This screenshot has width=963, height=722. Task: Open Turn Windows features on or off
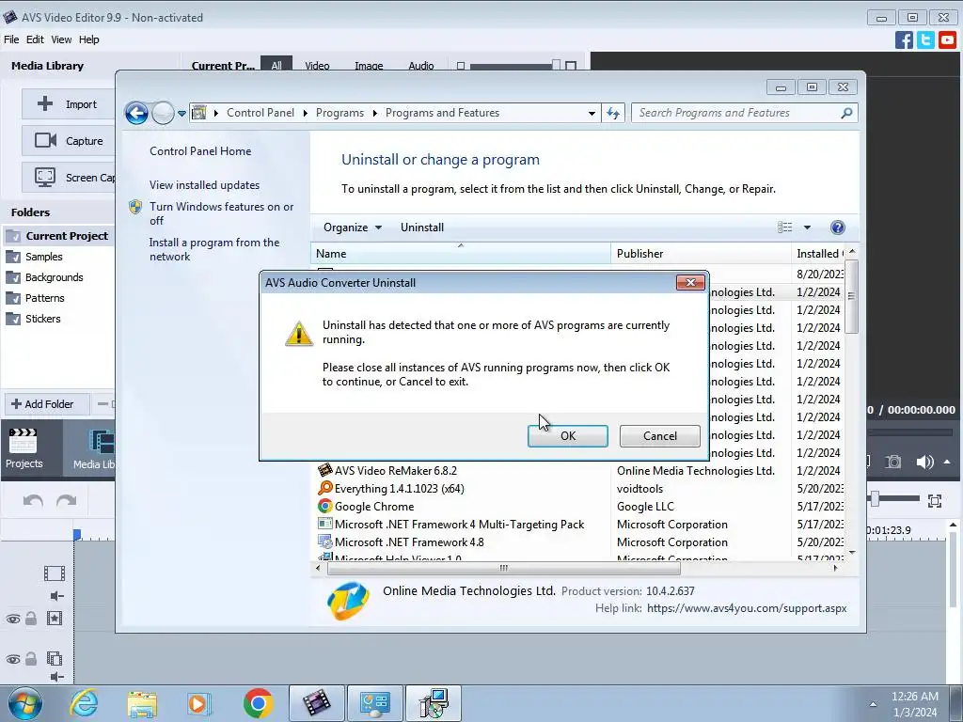point(222,213)
